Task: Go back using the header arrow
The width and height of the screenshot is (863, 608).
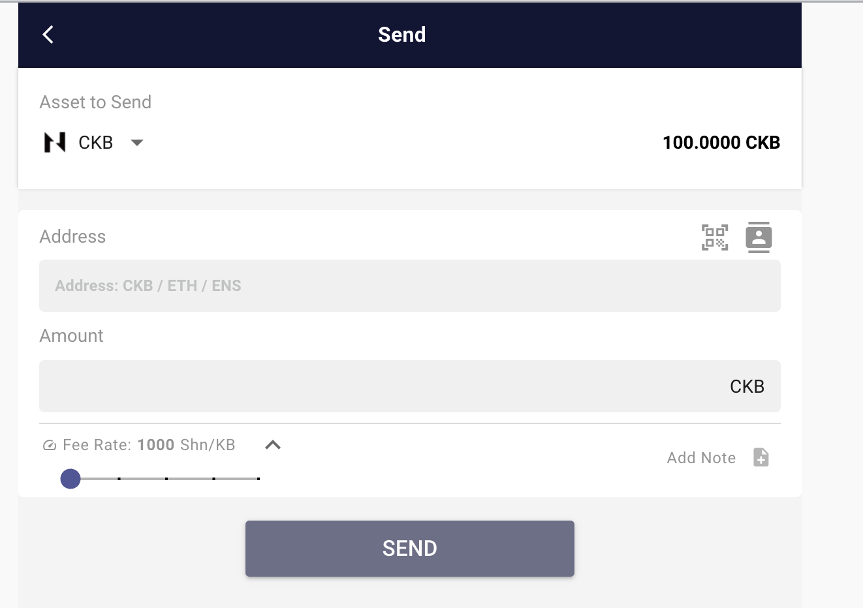Action: pyautogui.click(x=48, y=35)
